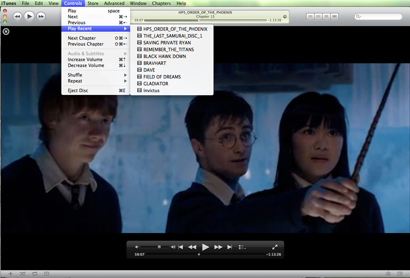410x278 pixels.
Task: Choose Eject Disc menu item
Action: pyautogui.click(x=96, y=90)
